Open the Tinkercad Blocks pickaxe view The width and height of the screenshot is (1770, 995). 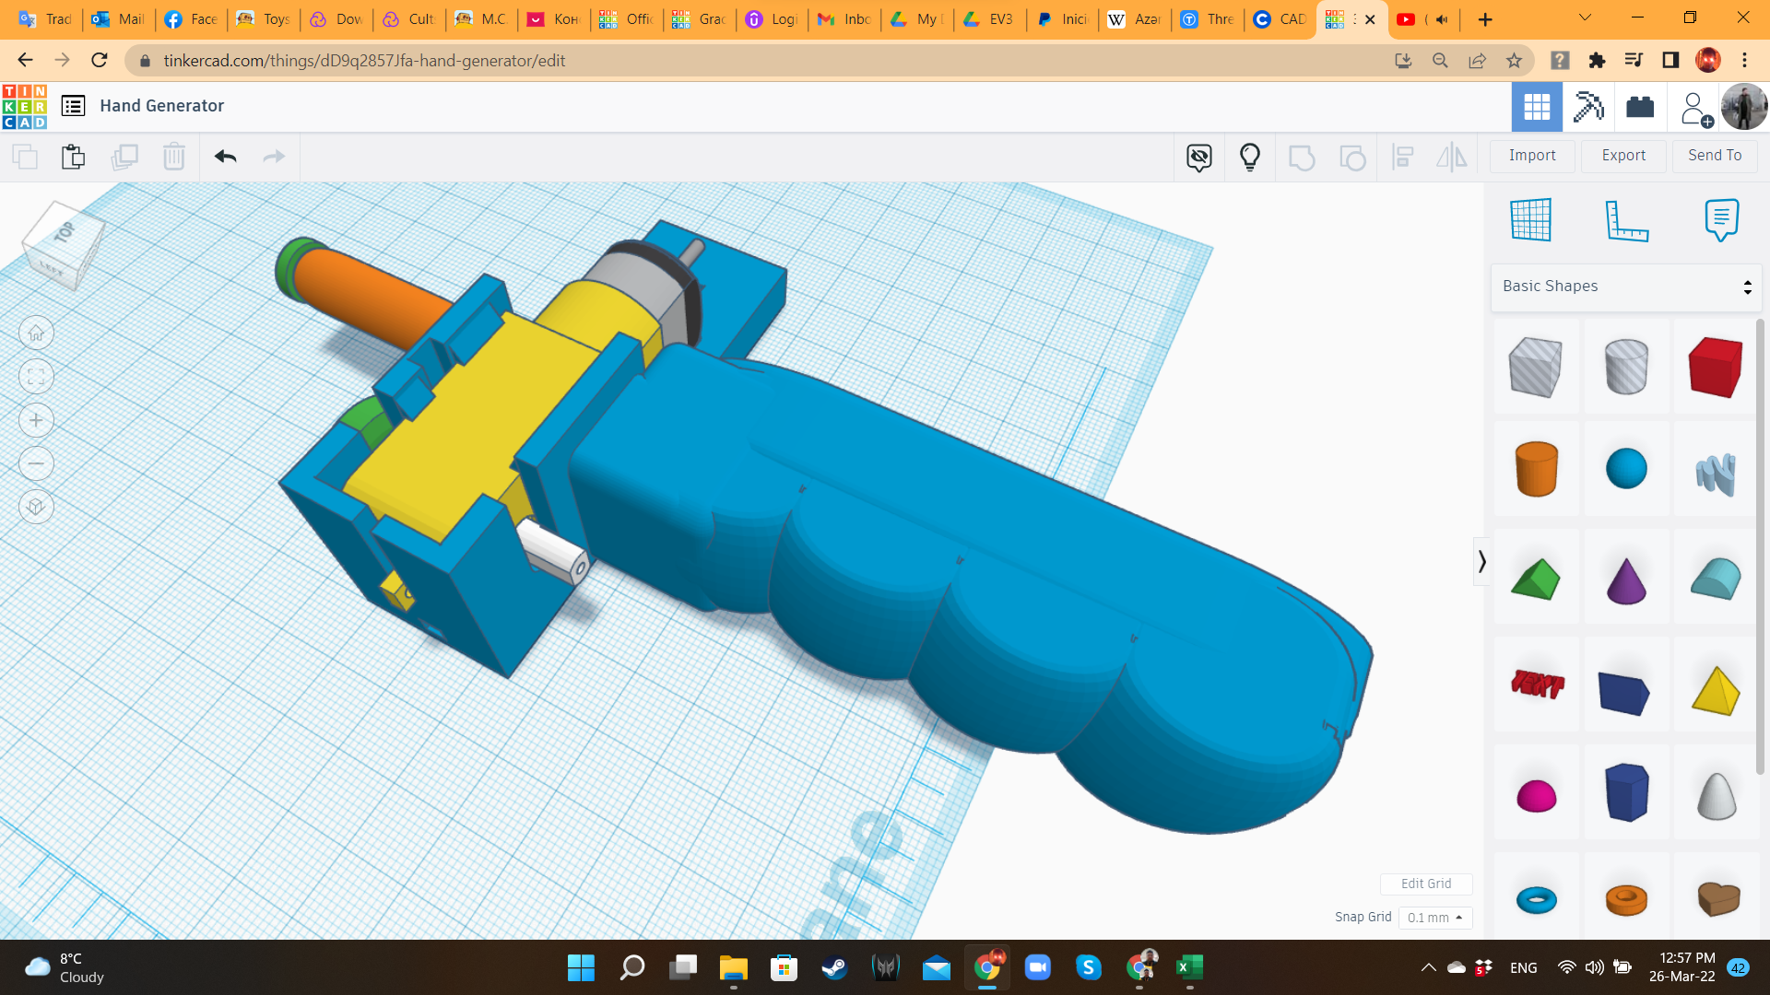coord(1587,106)
